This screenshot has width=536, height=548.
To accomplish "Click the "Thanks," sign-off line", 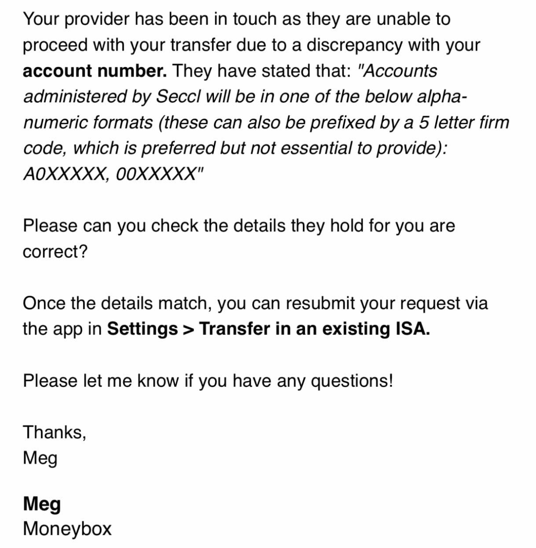I will pyautogui.click(x=55, y=432).
